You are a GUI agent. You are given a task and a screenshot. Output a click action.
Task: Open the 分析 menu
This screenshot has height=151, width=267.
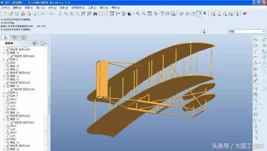coord(52,7)
